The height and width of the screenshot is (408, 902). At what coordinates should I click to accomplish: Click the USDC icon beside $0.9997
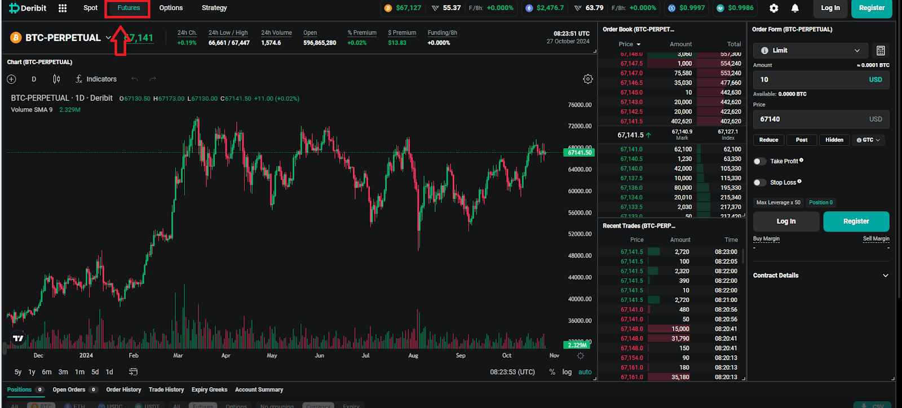point(671,8)
